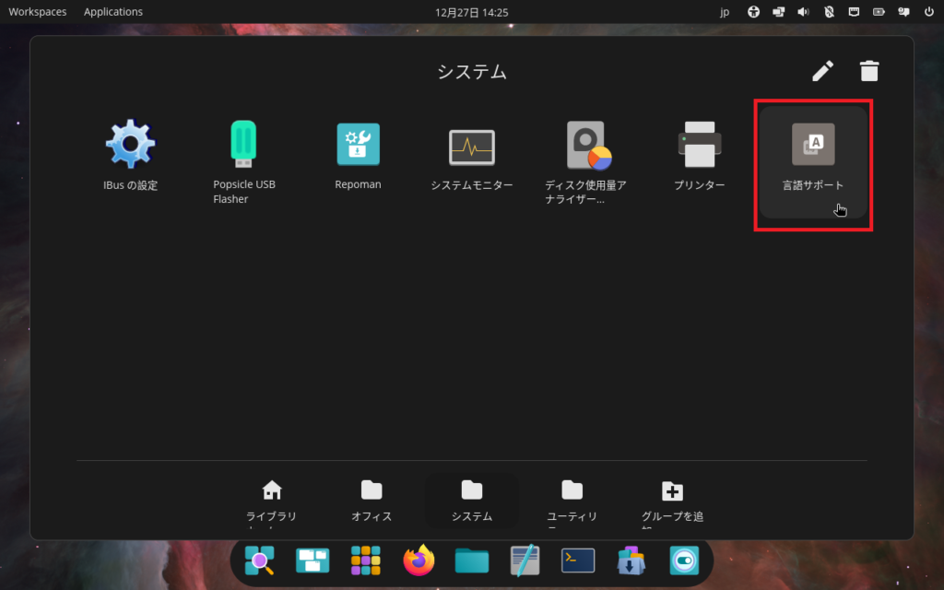Open the 言語サポート app
The image size is (944, 590).
812,159
